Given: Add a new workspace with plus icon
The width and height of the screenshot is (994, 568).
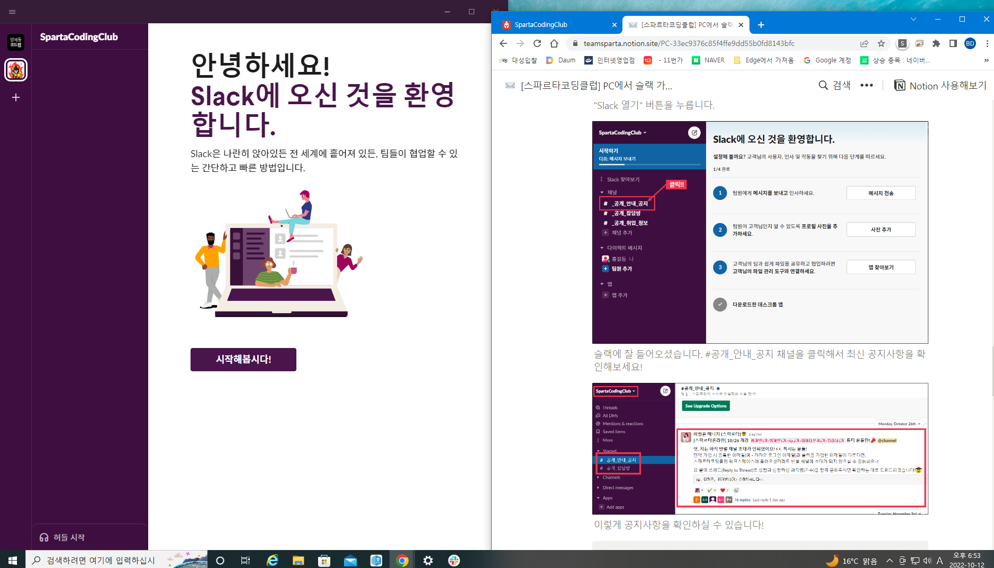Looking at the screenshot, I should [16, 97].
